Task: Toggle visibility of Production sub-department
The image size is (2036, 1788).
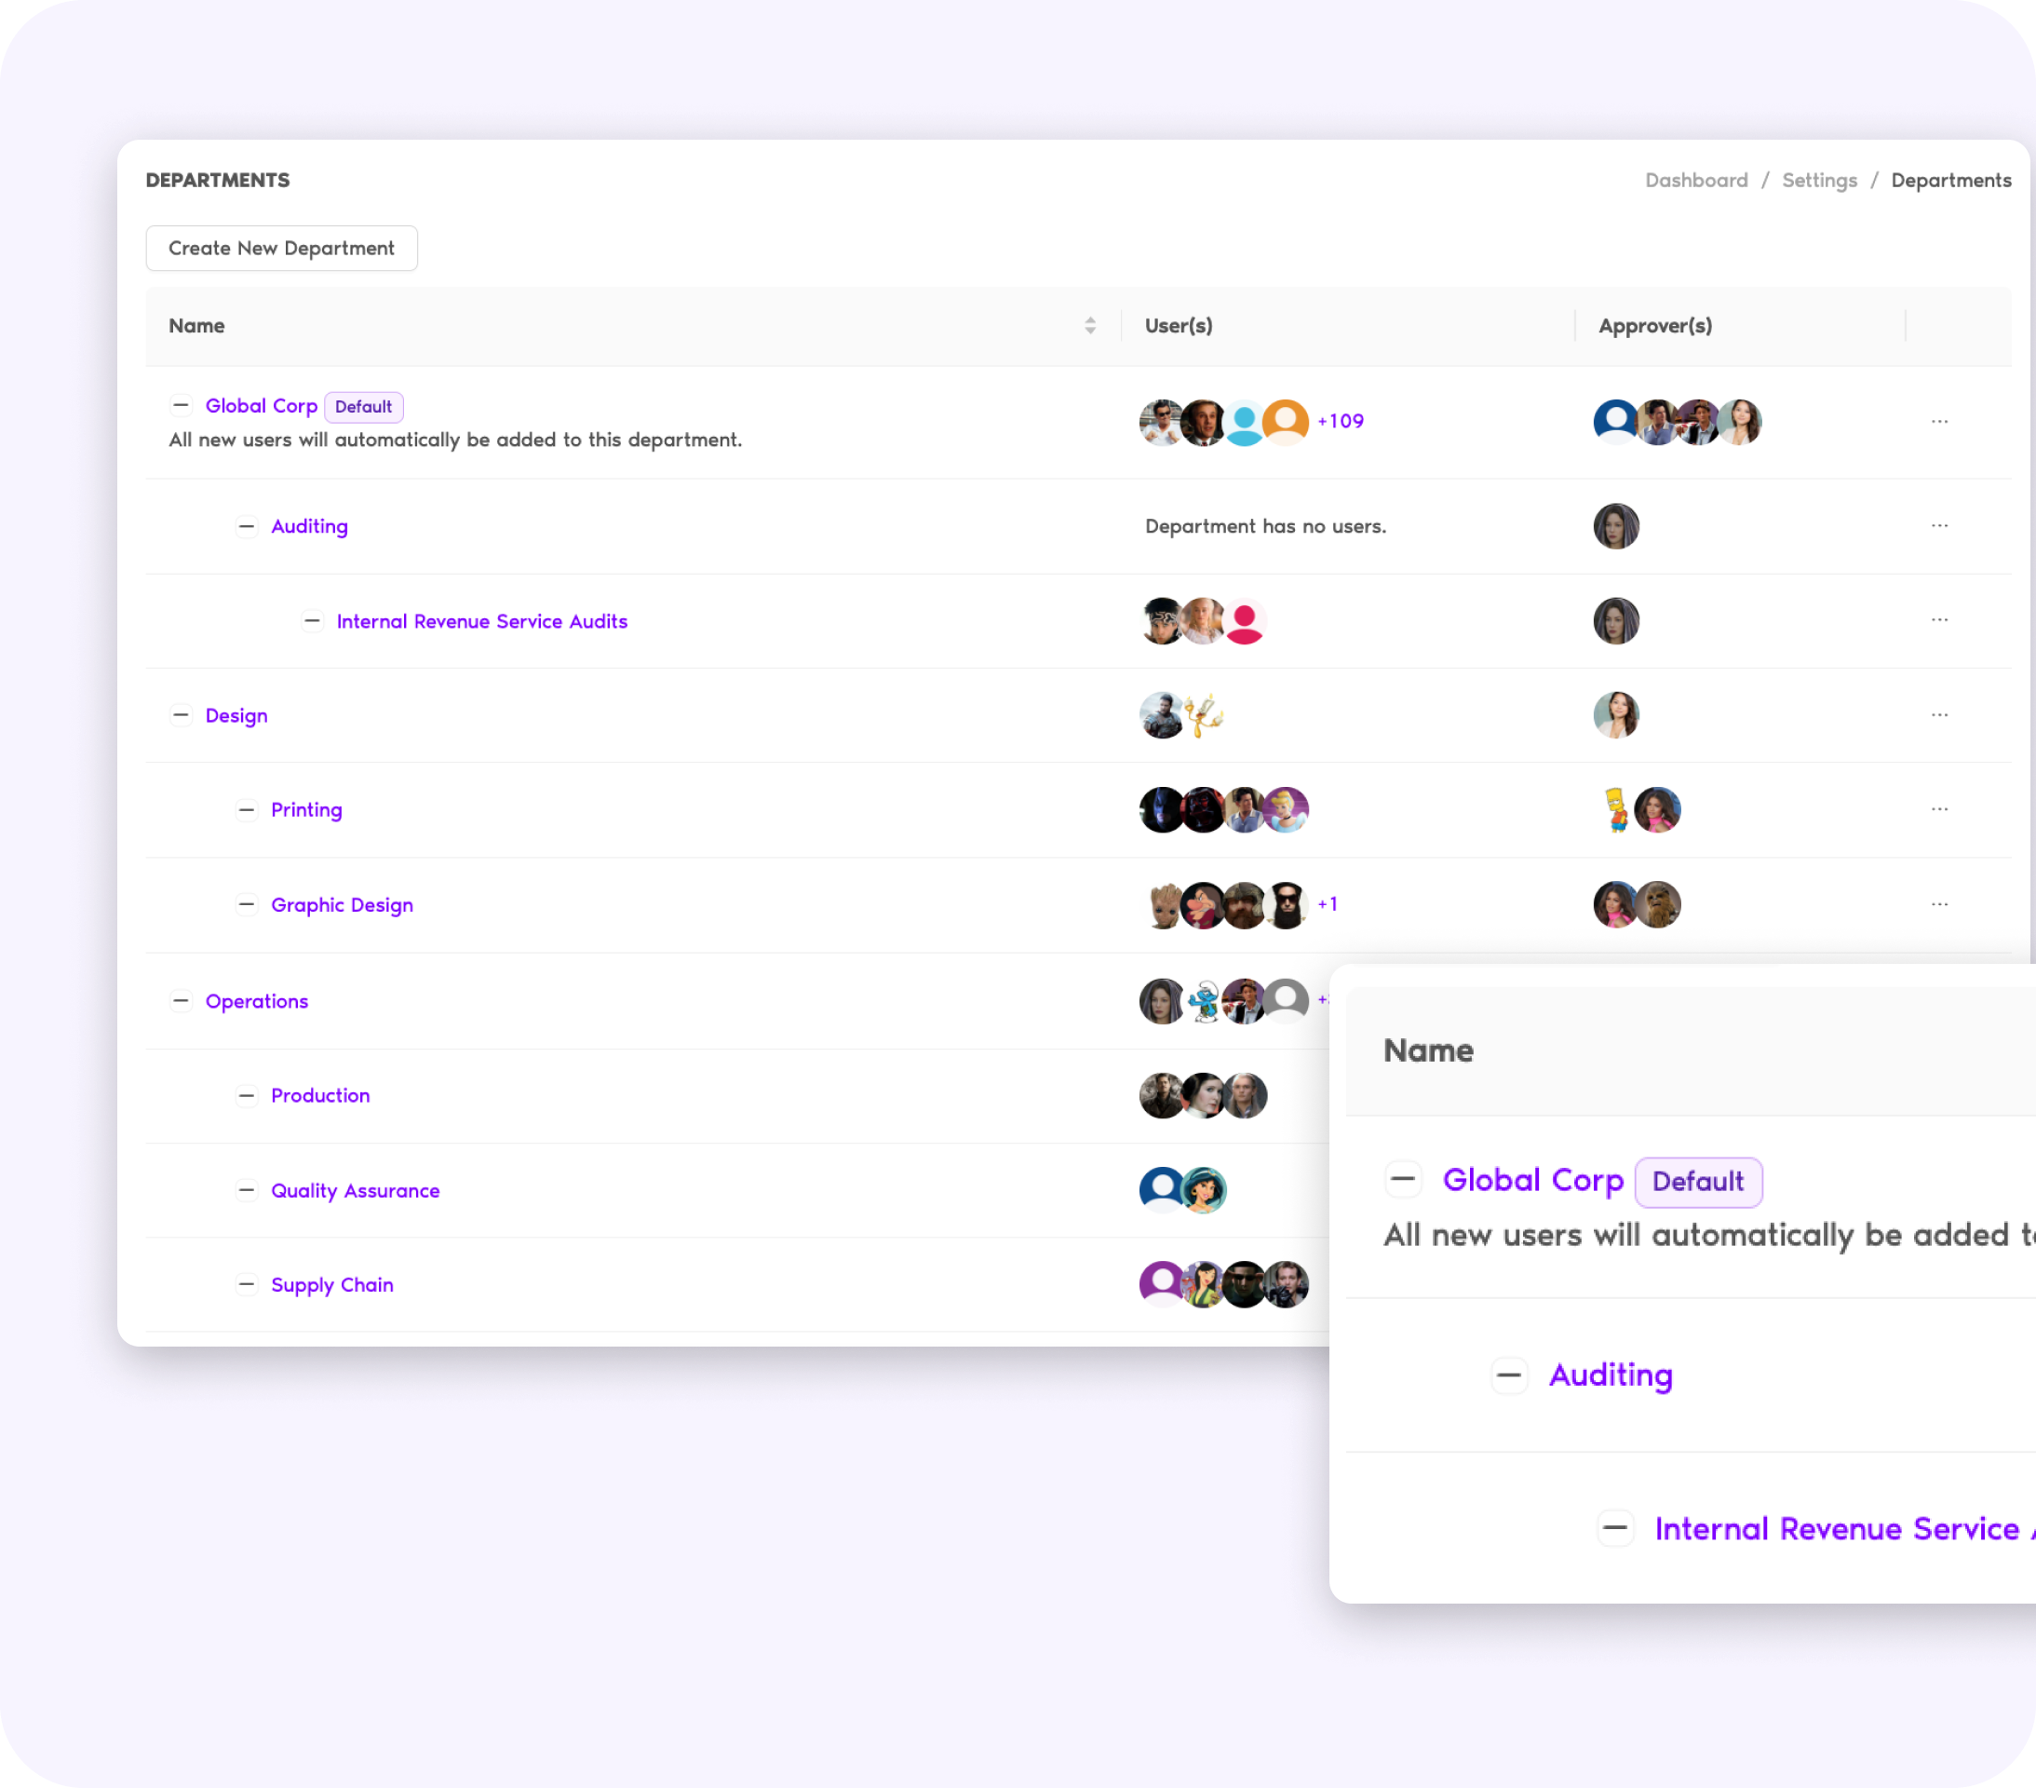Action: 246,1095
